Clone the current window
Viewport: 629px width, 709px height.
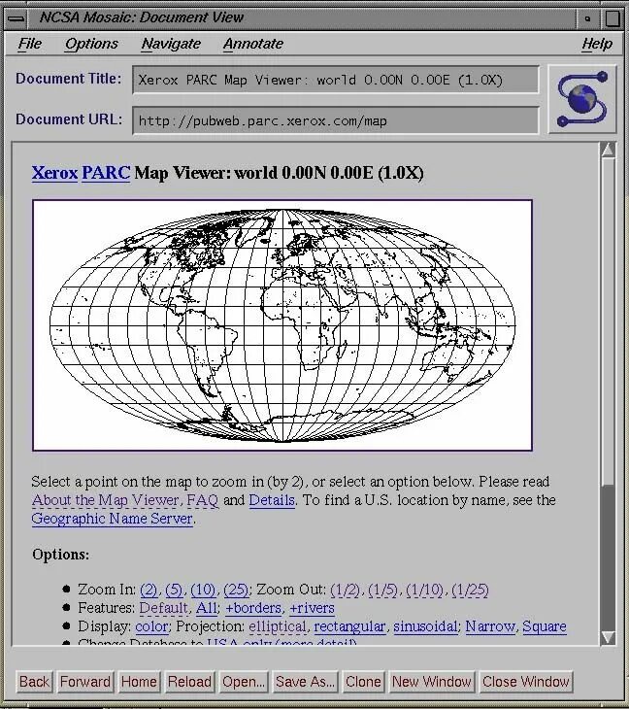point(363,682)
